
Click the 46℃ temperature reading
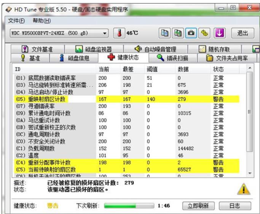pyautogui.click(x=132, y=33)
